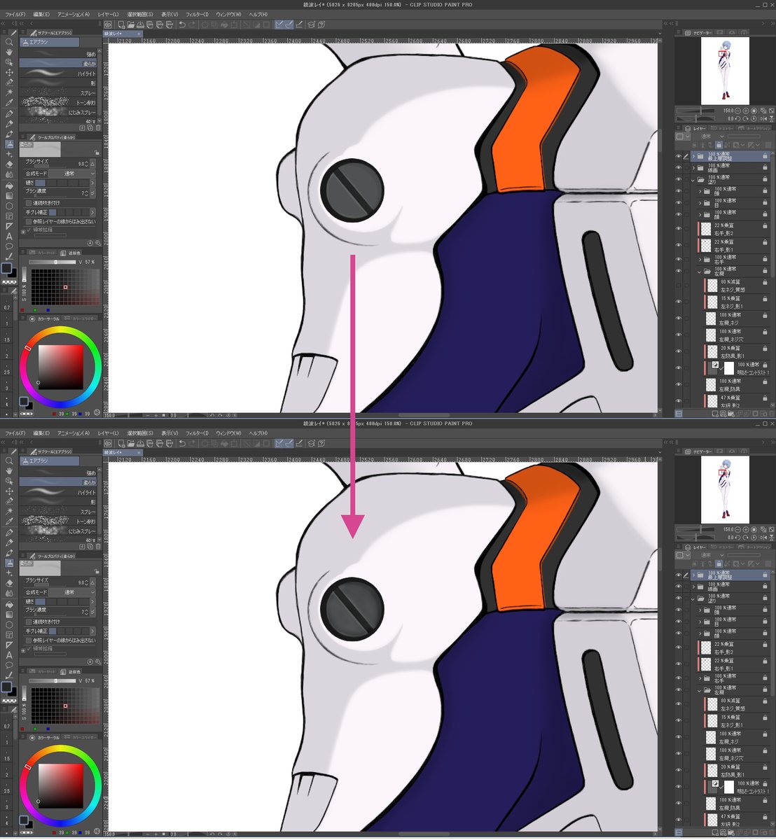Collapse the 塗り folder in the lower Layer panel

click(x=694, y=599)
